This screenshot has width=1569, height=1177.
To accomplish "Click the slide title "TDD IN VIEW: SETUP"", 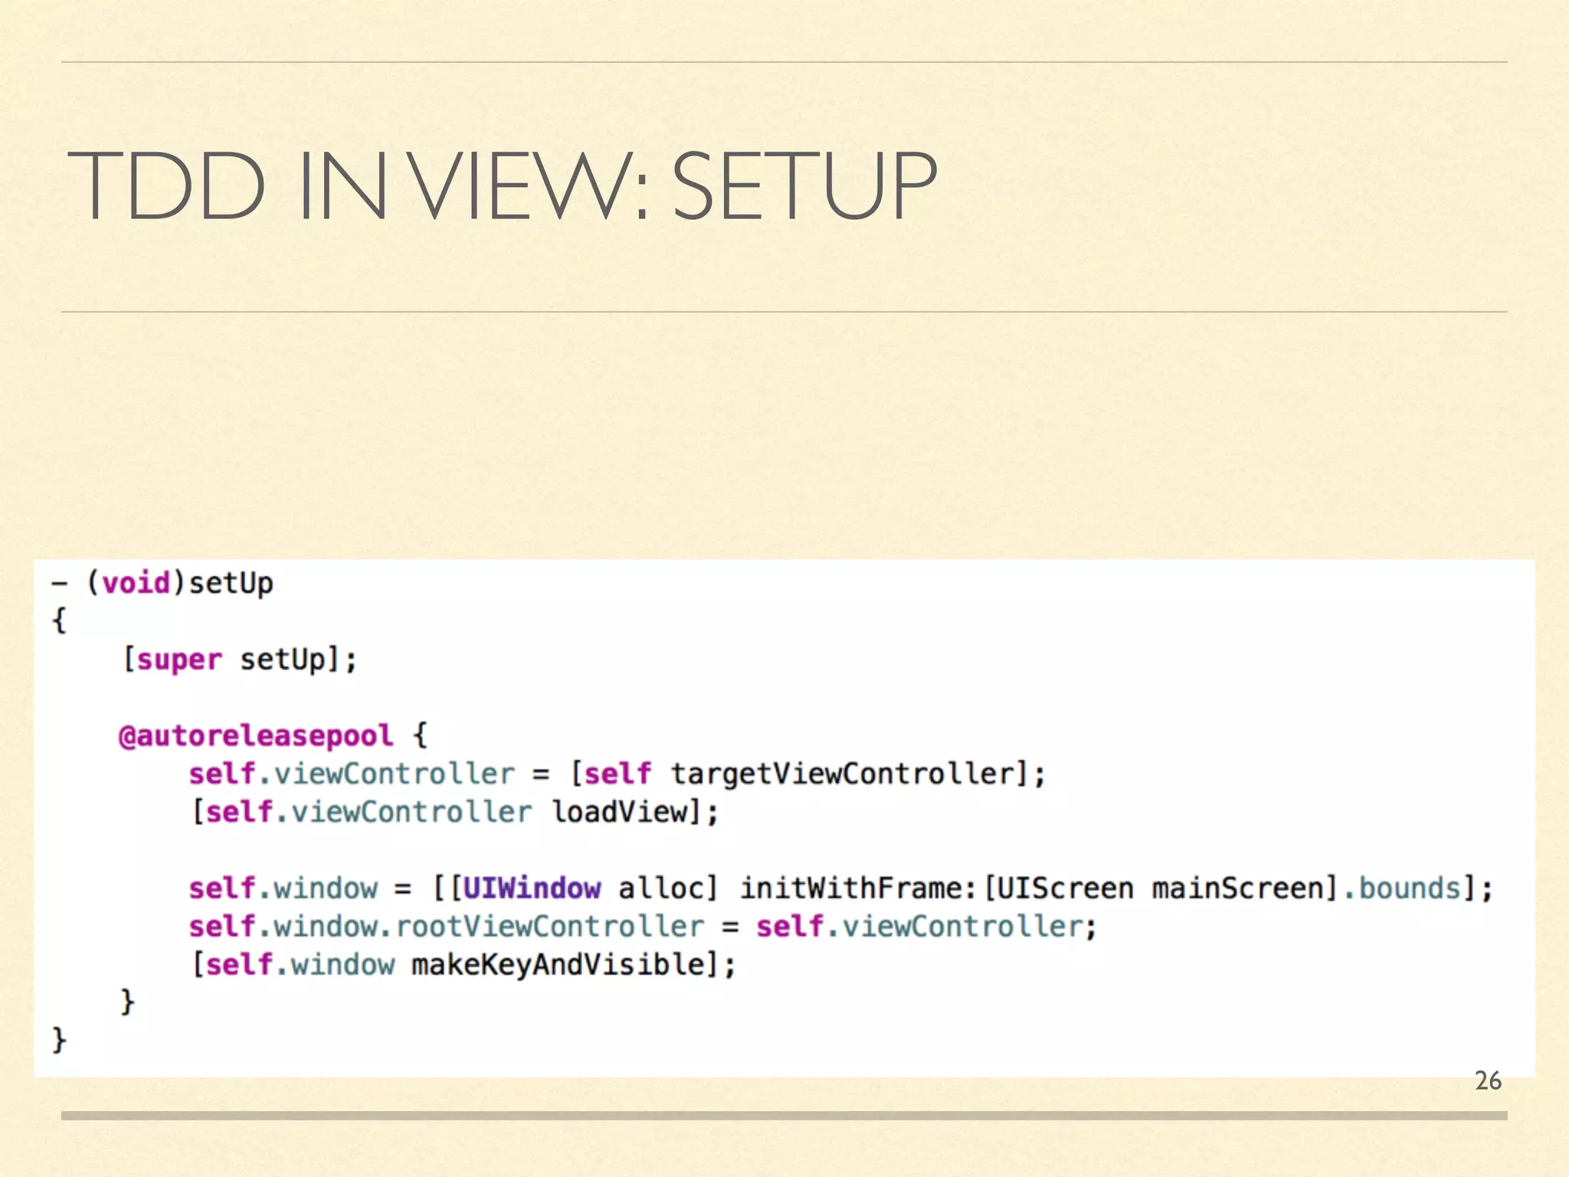I will point(503,185).
